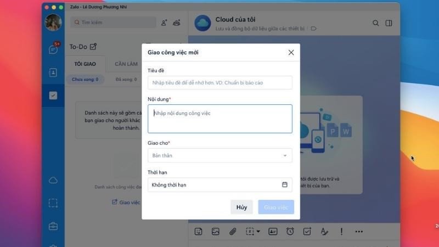Click the sticker icon in chat toolbar
Screen dimensions: 439x247
[199, 232]
